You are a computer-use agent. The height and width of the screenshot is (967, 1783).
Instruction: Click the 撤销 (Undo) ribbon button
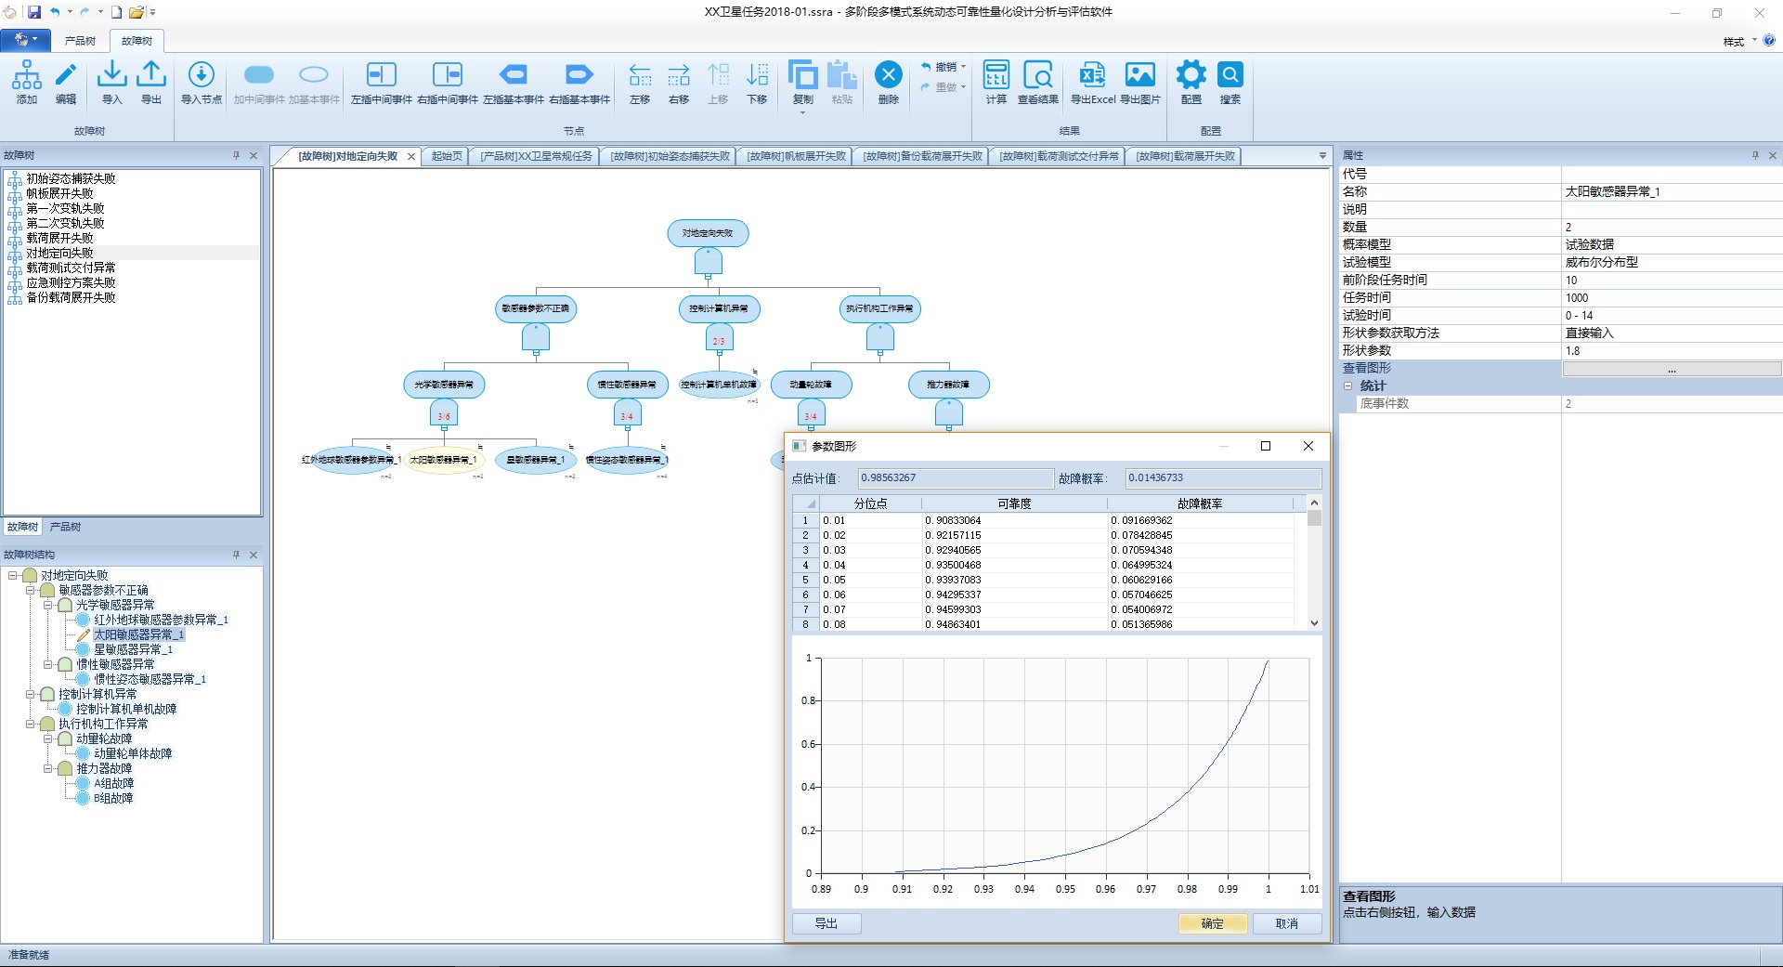(x=939, y=67)
